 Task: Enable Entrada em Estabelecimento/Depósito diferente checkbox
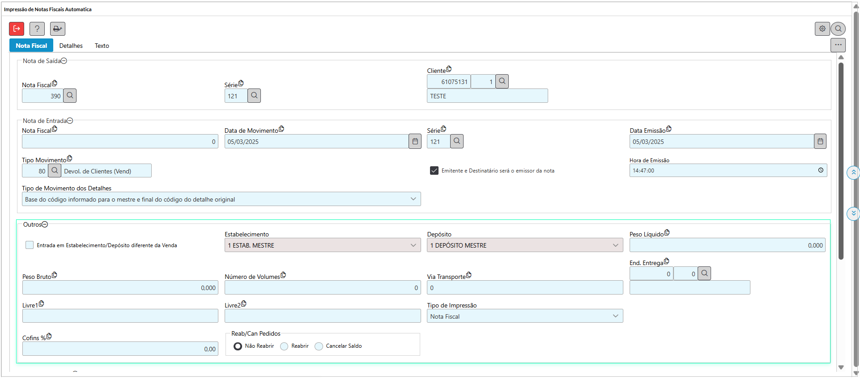pos(30,245)
